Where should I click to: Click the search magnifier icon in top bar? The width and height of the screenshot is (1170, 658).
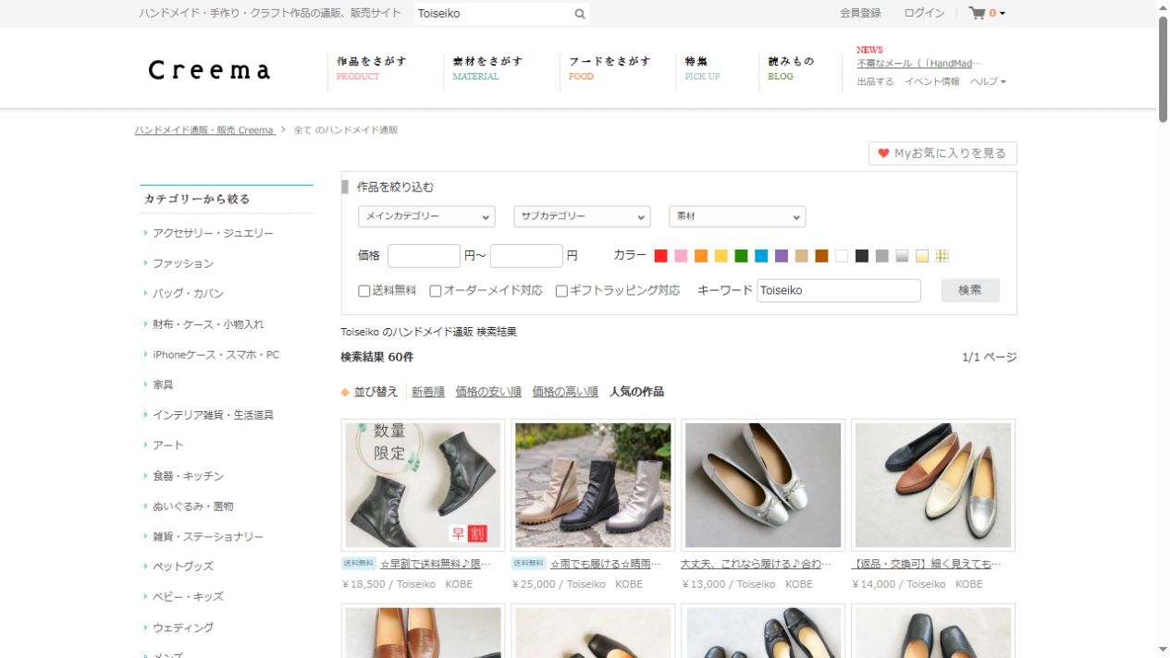(x=580, y=14)
